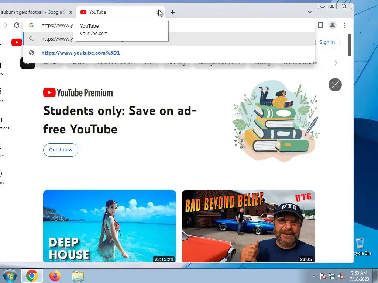Click the YouTube logo icon
The height and width of the screenshot is (283, 378).
tap(17, 43)
